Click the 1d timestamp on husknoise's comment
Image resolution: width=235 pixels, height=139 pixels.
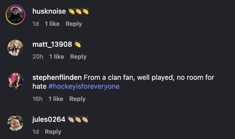coord(36,24)
